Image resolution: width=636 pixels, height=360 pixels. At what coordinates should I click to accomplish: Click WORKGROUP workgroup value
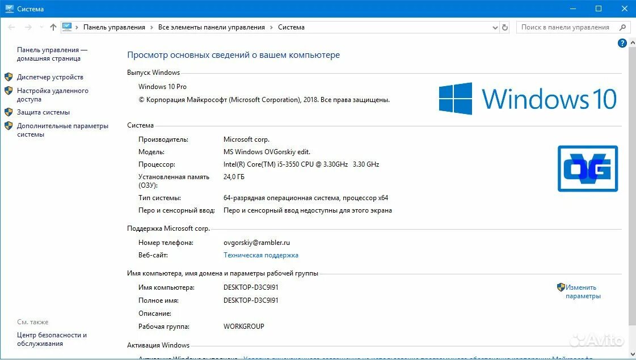[x=244, y=327]
